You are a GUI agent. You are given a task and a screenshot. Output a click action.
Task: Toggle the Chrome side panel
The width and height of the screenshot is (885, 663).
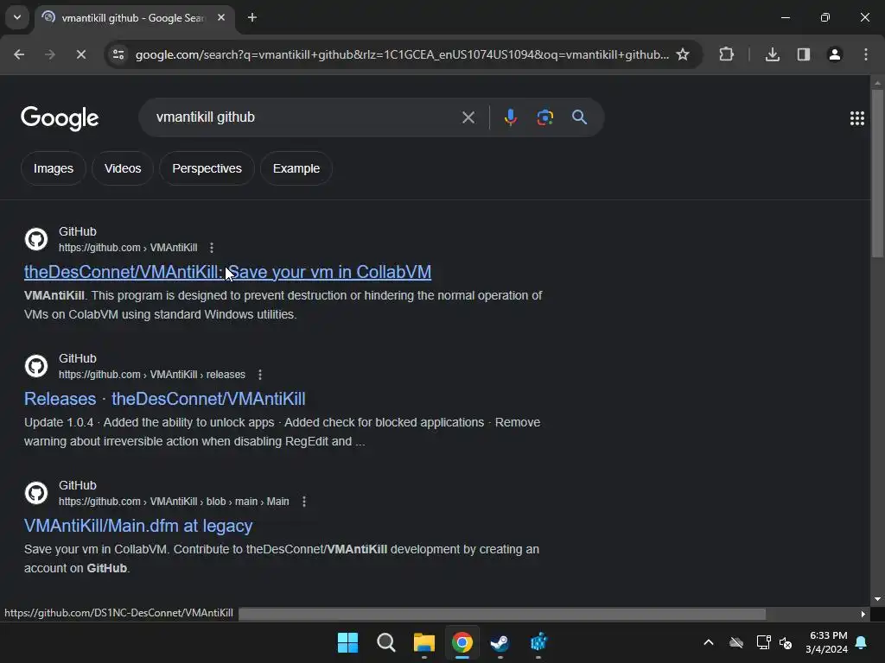804,54
